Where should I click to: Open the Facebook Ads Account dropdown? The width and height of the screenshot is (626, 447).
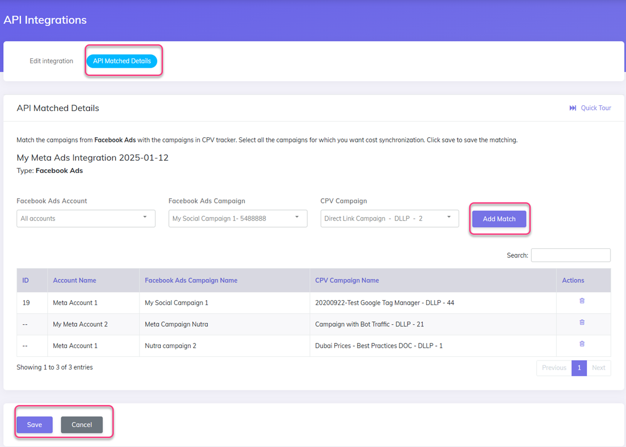point(86,218)
